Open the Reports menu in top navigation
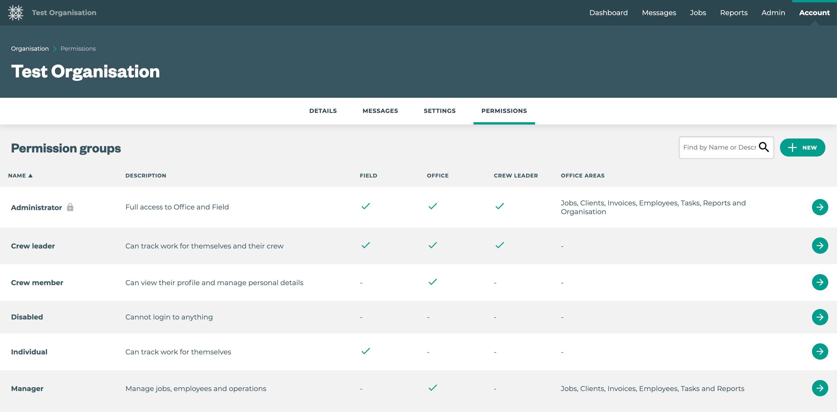Viewport: 837px width, 412px height. [734, 13]
